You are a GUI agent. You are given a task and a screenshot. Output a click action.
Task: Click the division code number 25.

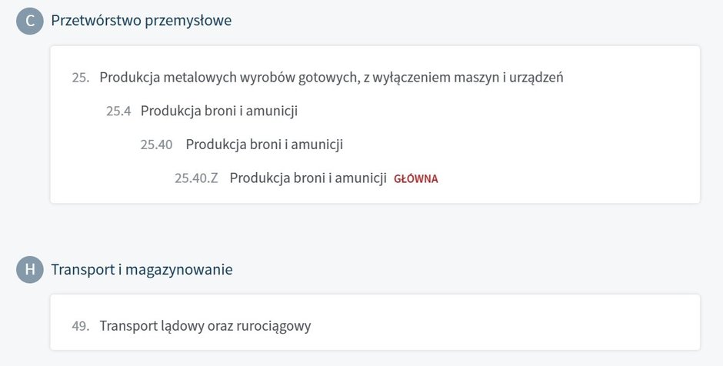(x=80, y=78)
